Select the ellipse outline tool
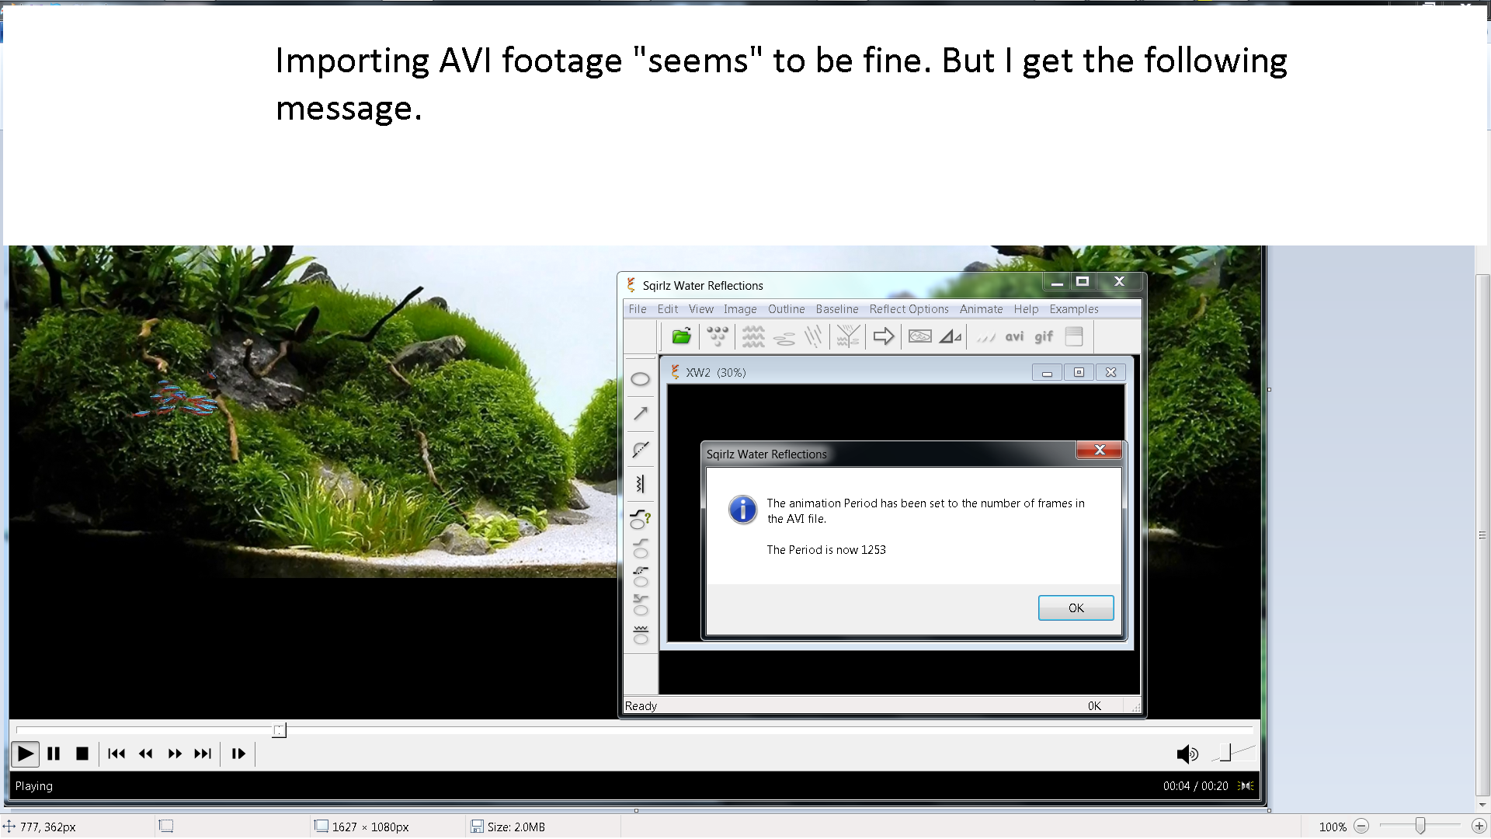 pyautogui.click(x=640, y=379)
